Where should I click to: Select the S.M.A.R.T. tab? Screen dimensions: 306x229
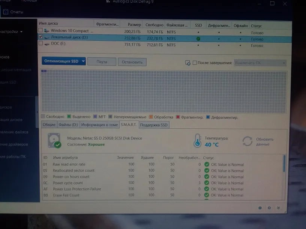click(x=129, y=125)
